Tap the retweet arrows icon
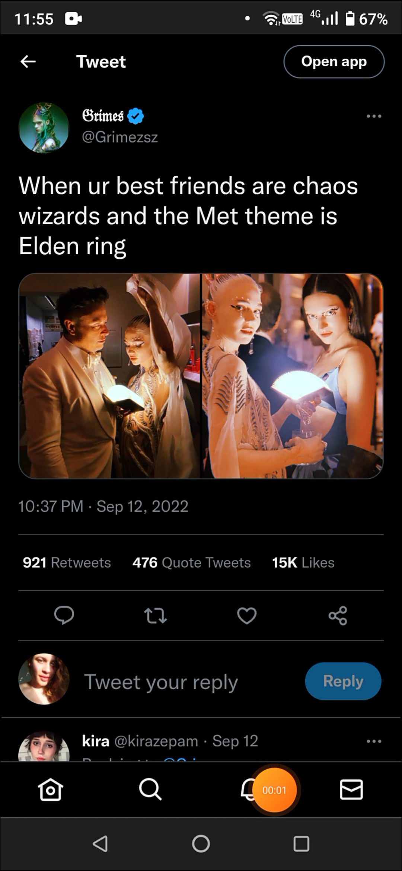 (x=156, y=615)
